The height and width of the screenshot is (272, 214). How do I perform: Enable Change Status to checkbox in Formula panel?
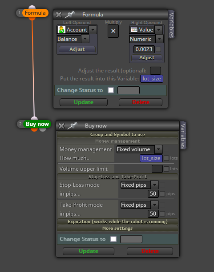(111, 90)
